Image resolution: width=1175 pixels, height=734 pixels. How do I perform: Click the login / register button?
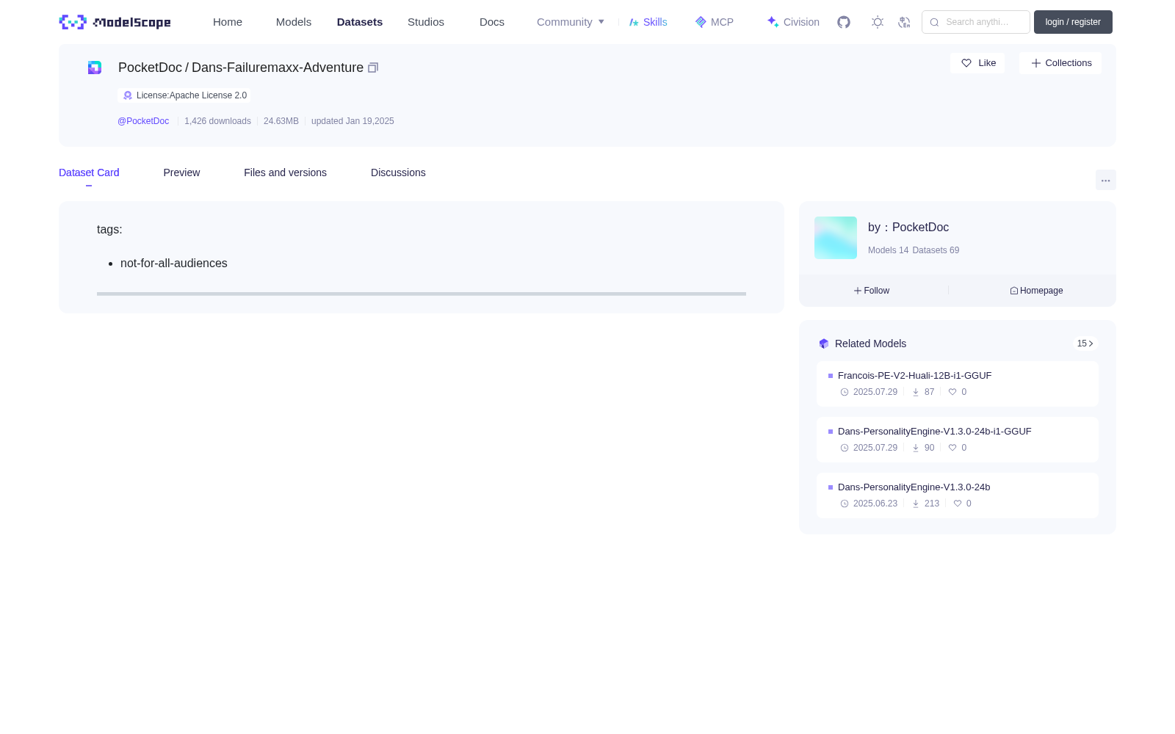[1073, 22]
